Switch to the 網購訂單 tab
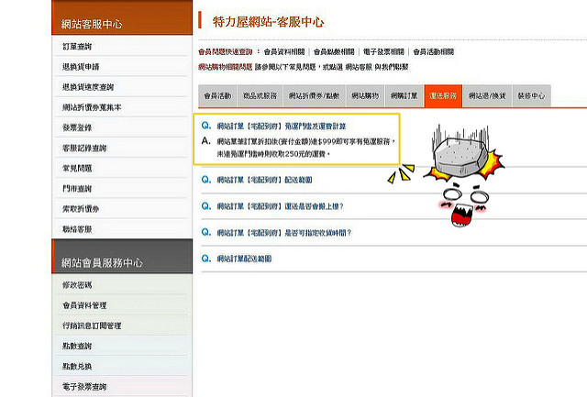587x397 pixels. click(x=404, y=95)
